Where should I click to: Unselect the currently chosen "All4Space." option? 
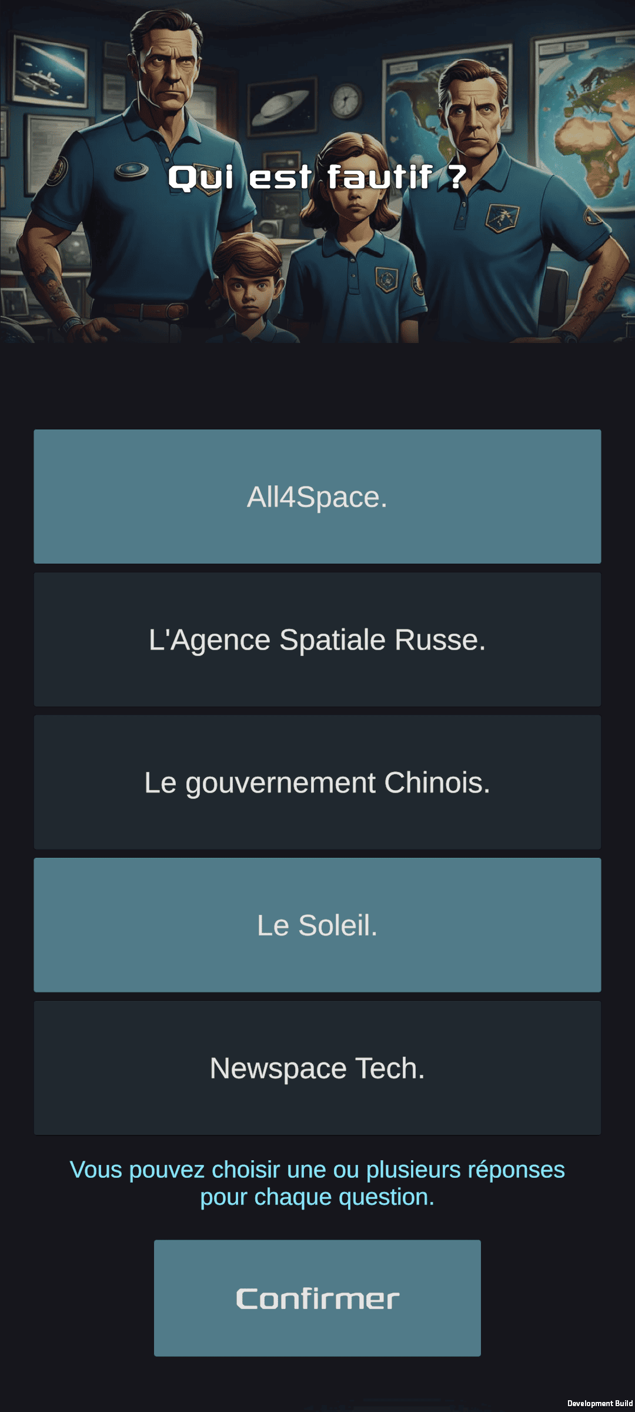tap(317, 497)
